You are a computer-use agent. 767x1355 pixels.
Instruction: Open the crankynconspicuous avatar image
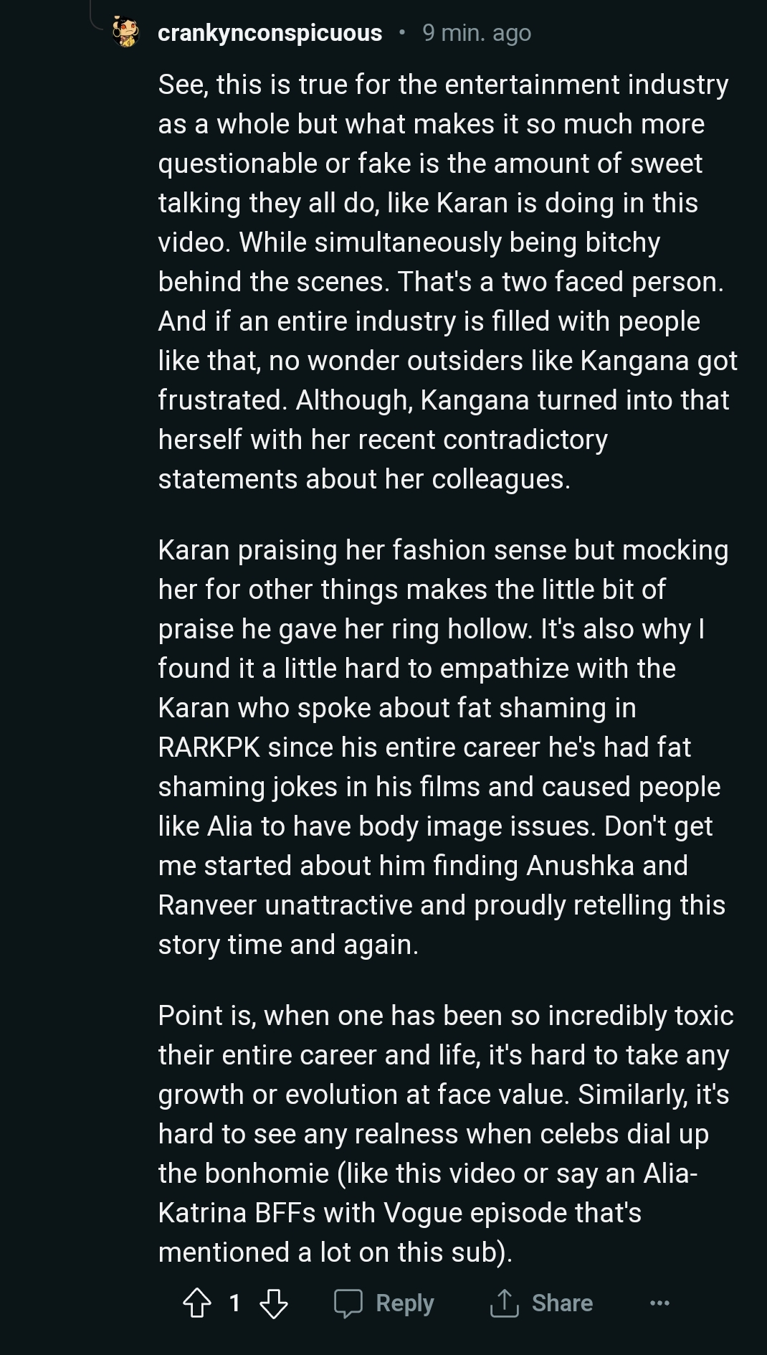point(126,33)
